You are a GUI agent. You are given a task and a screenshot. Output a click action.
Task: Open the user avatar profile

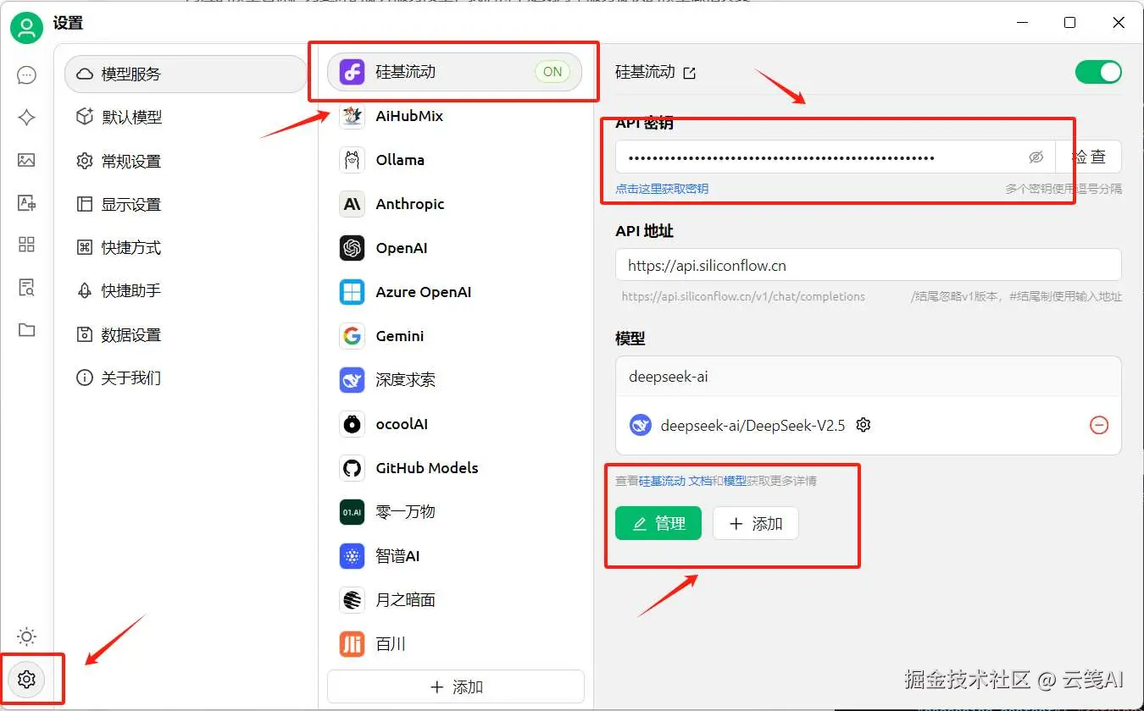tap(26, 29)
